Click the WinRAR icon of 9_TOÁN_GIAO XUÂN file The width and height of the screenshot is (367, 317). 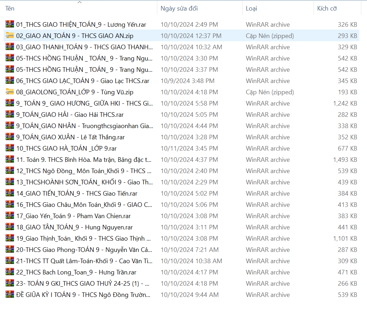click(x=9, y=137)
